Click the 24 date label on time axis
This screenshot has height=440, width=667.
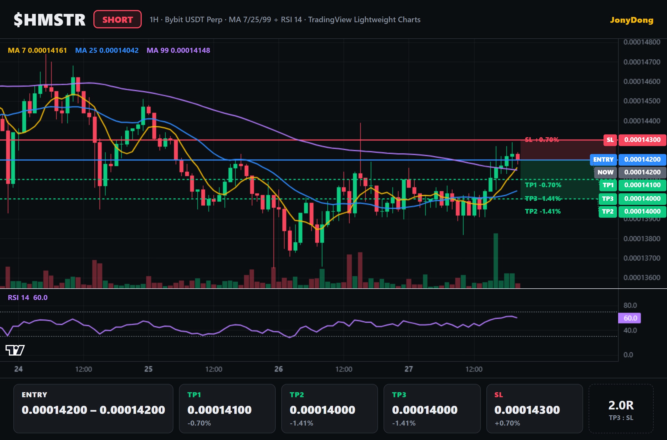click(x=19, y=369)
